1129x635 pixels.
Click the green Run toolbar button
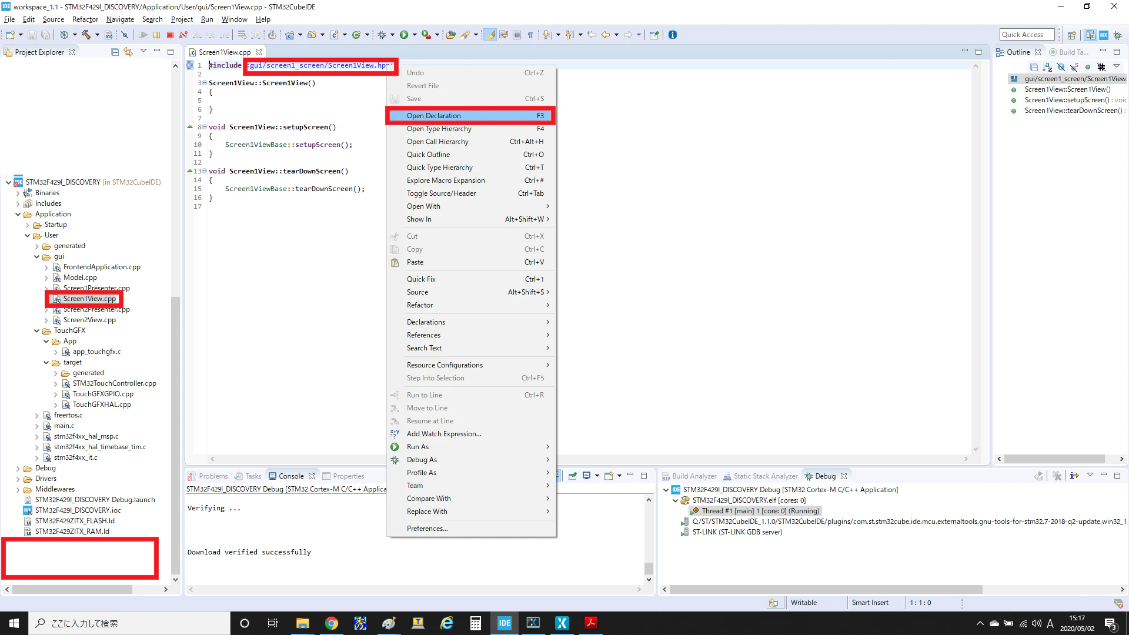(x=404, y=35)
